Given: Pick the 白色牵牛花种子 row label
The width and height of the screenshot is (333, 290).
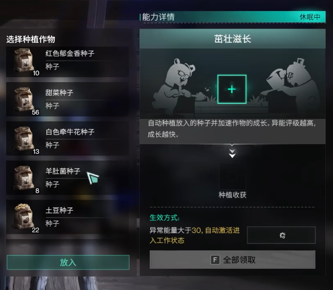Looking at the screenshot, I should 70,132.
